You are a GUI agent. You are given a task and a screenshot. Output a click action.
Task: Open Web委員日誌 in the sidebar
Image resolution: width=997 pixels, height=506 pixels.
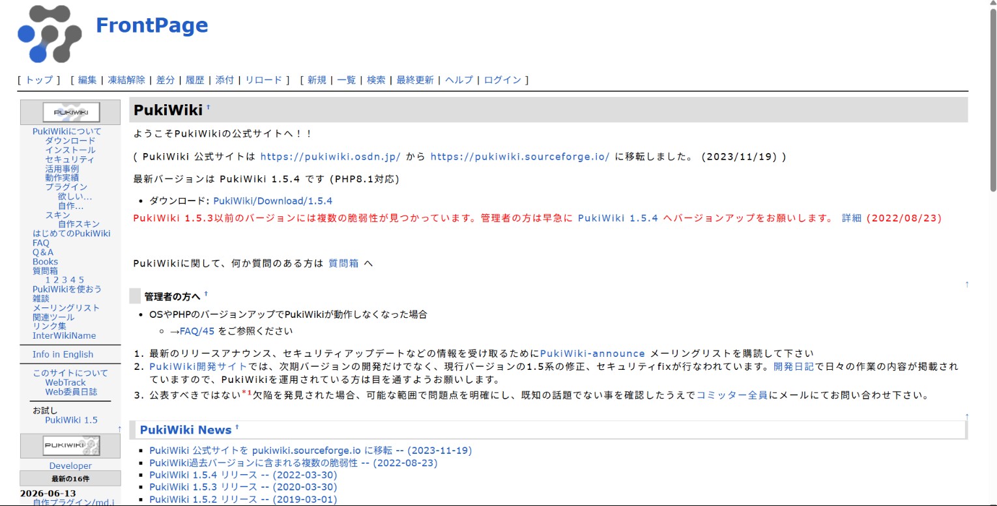[71, 391]
